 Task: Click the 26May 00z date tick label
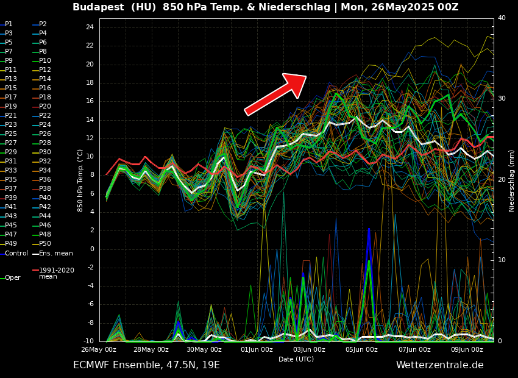pos(99,350)
